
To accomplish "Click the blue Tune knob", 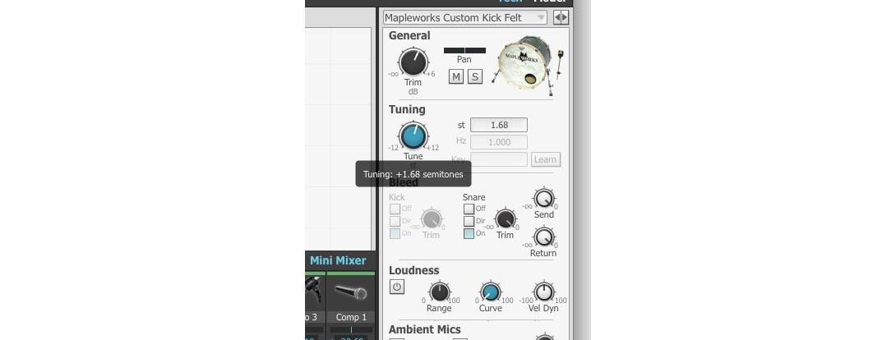I will (x=413, y=136).
